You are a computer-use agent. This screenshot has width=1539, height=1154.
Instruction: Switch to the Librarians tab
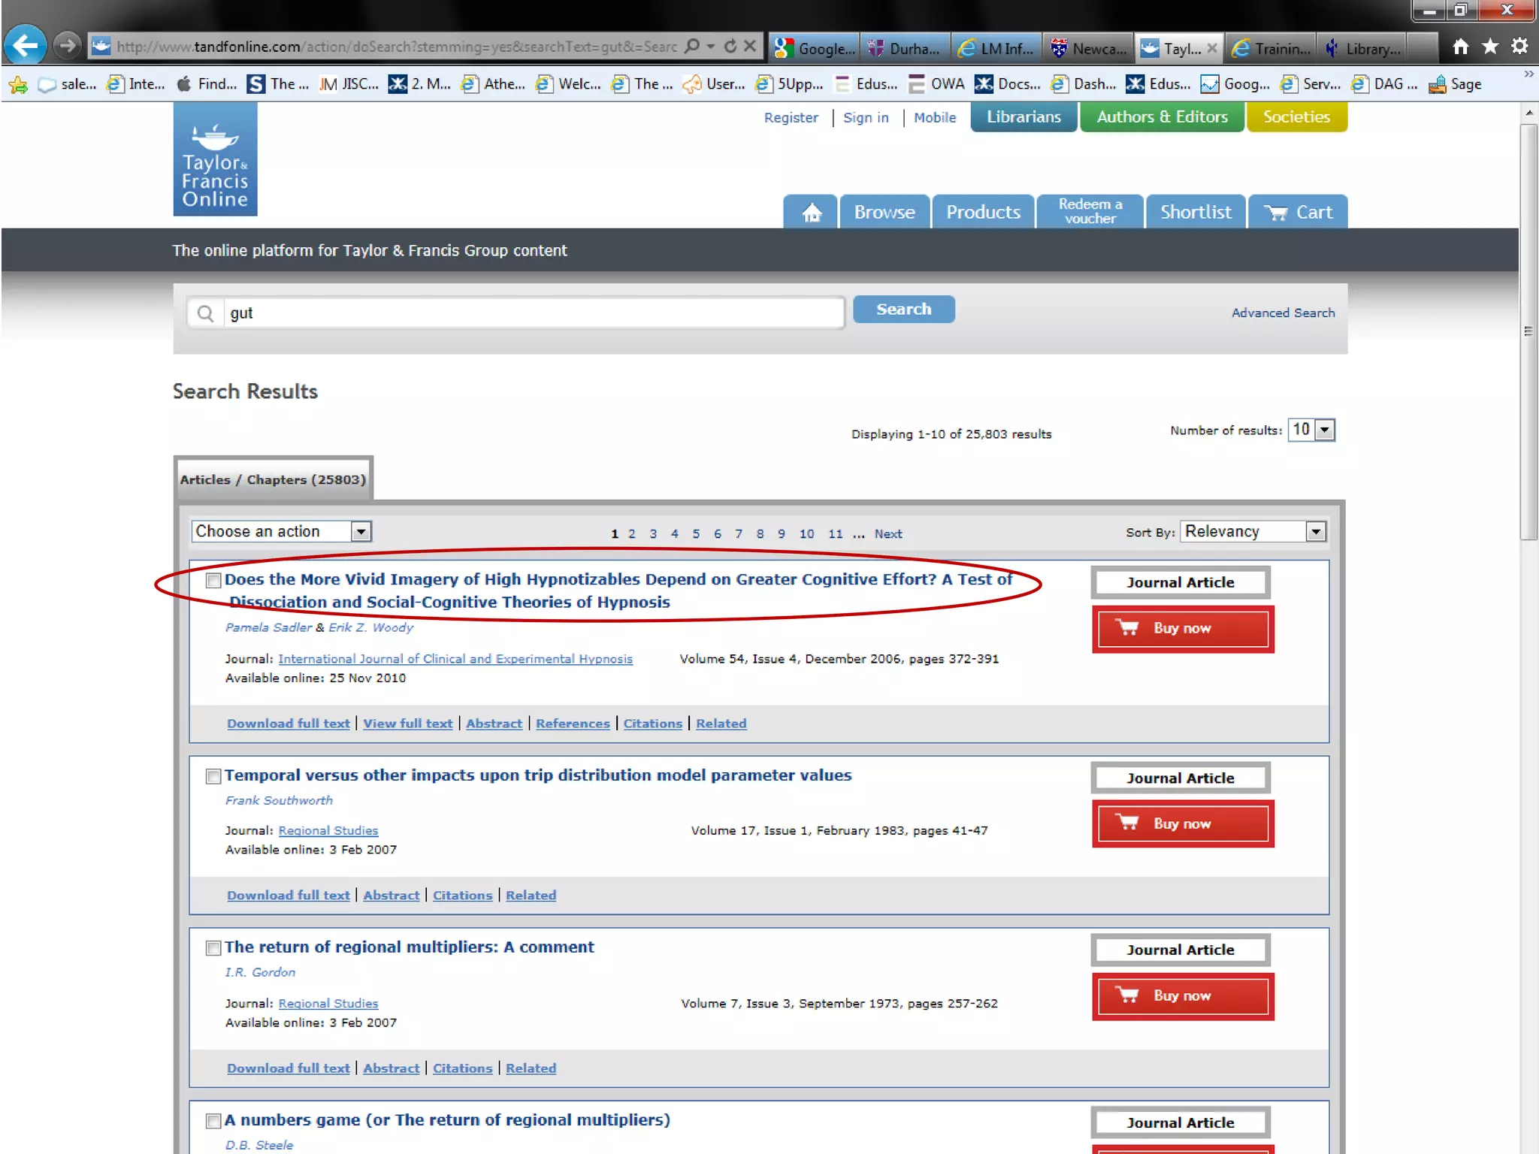tap(1023, 117)
